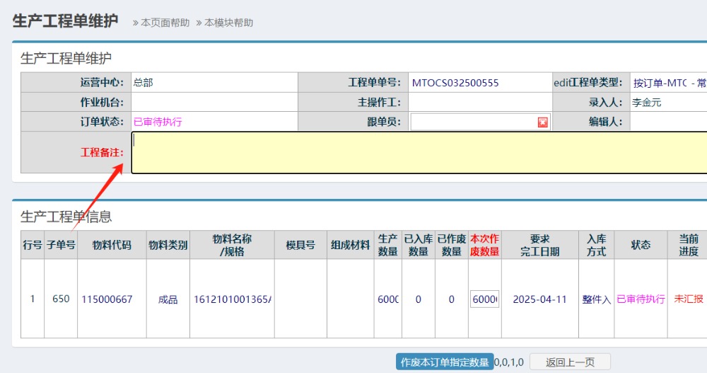Click 作废本订单指定数量 button
The width and height of the screenshot is (707, 373).
coord(445,362)
